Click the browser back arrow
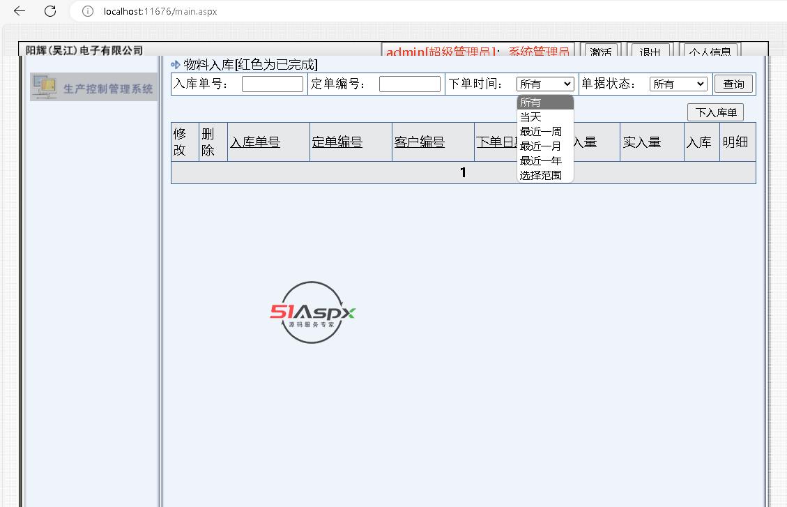The height and width of the screenshot is (507, 787). (19, 11)
